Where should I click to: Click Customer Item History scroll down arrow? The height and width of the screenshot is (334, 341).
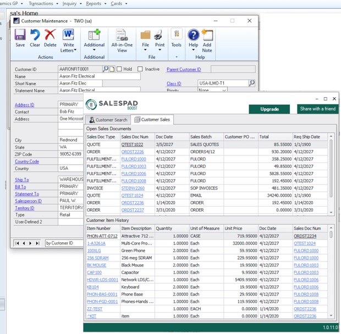click(x=331, y=315)
